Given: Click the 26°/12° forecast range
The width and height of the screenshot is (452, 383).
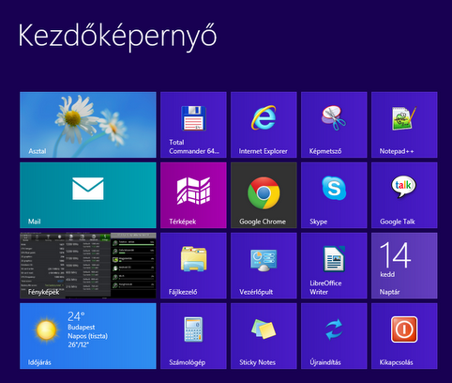Looking at the screenshot, I should pos(79,345).
